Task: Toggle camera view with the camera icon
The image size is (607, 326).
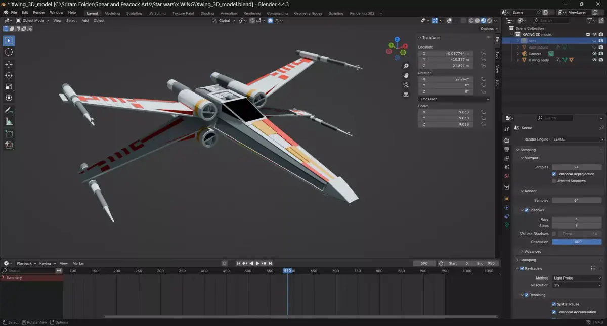Action: pos(406,85)
